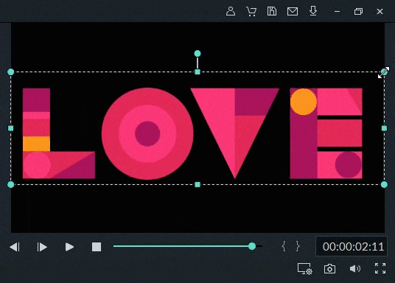The height and width of the screenshot is (283, 395).
Task: Click the download arrow icon
Action: tap(313, 11)
